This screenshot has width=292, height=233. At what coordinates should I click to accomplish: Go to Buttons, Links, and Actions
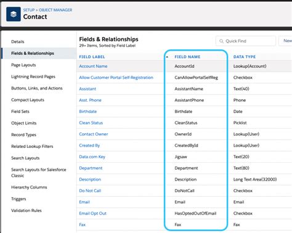(37, 88)
